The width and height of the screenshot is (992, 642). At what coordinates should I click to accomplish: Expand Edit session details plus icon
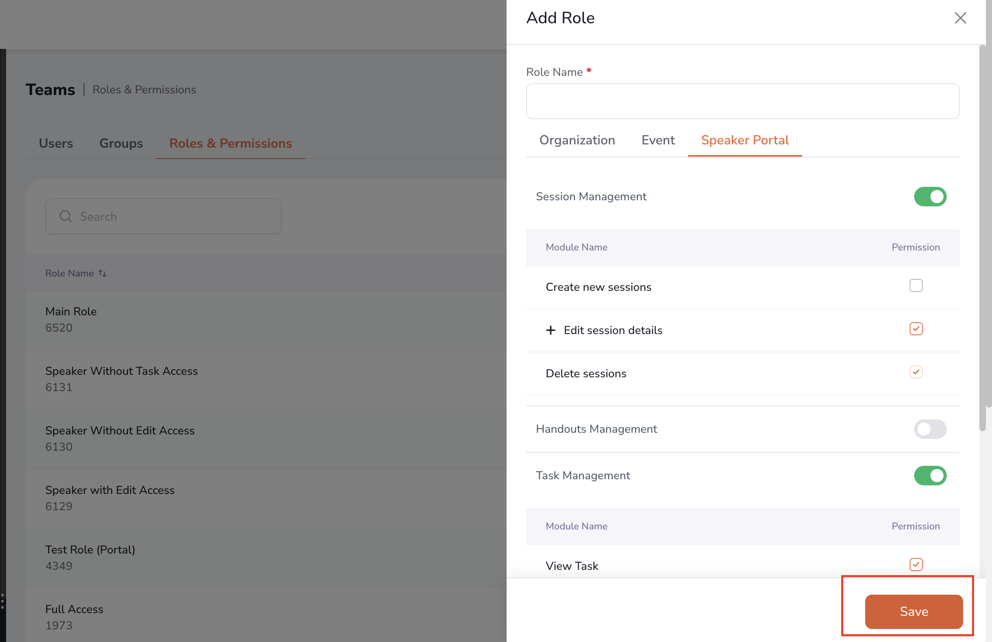[550, 330]
